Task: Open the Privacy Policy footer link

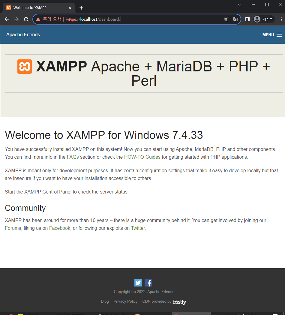Action: 125,301
